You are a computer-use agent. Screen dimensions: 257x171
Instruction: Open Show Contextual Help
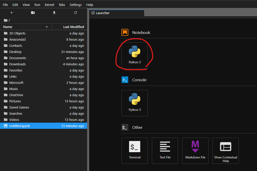click(226, 150)
